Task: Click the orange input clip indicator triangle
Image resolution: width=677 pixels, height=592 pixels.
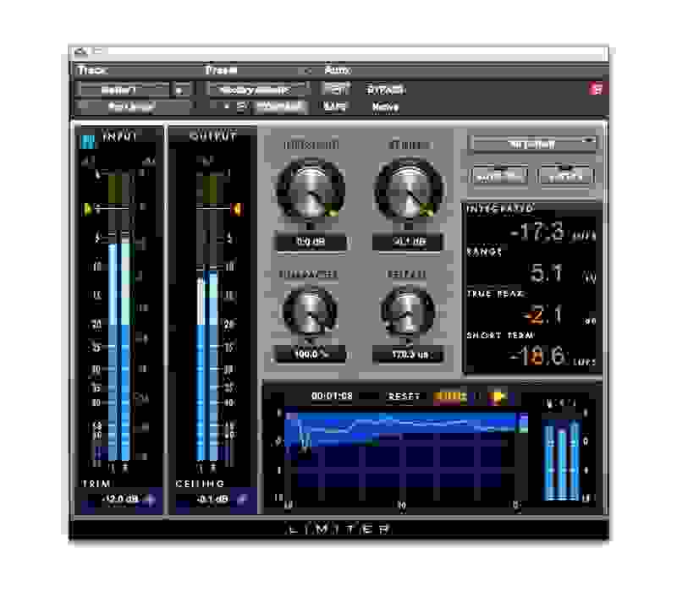Action: coord(87,208)
